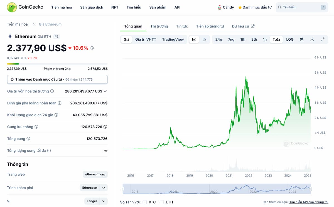Click the Ethereum diamond logo
Image resolution: width=334 pixels, height=207 pixels.
pos(10,36)
